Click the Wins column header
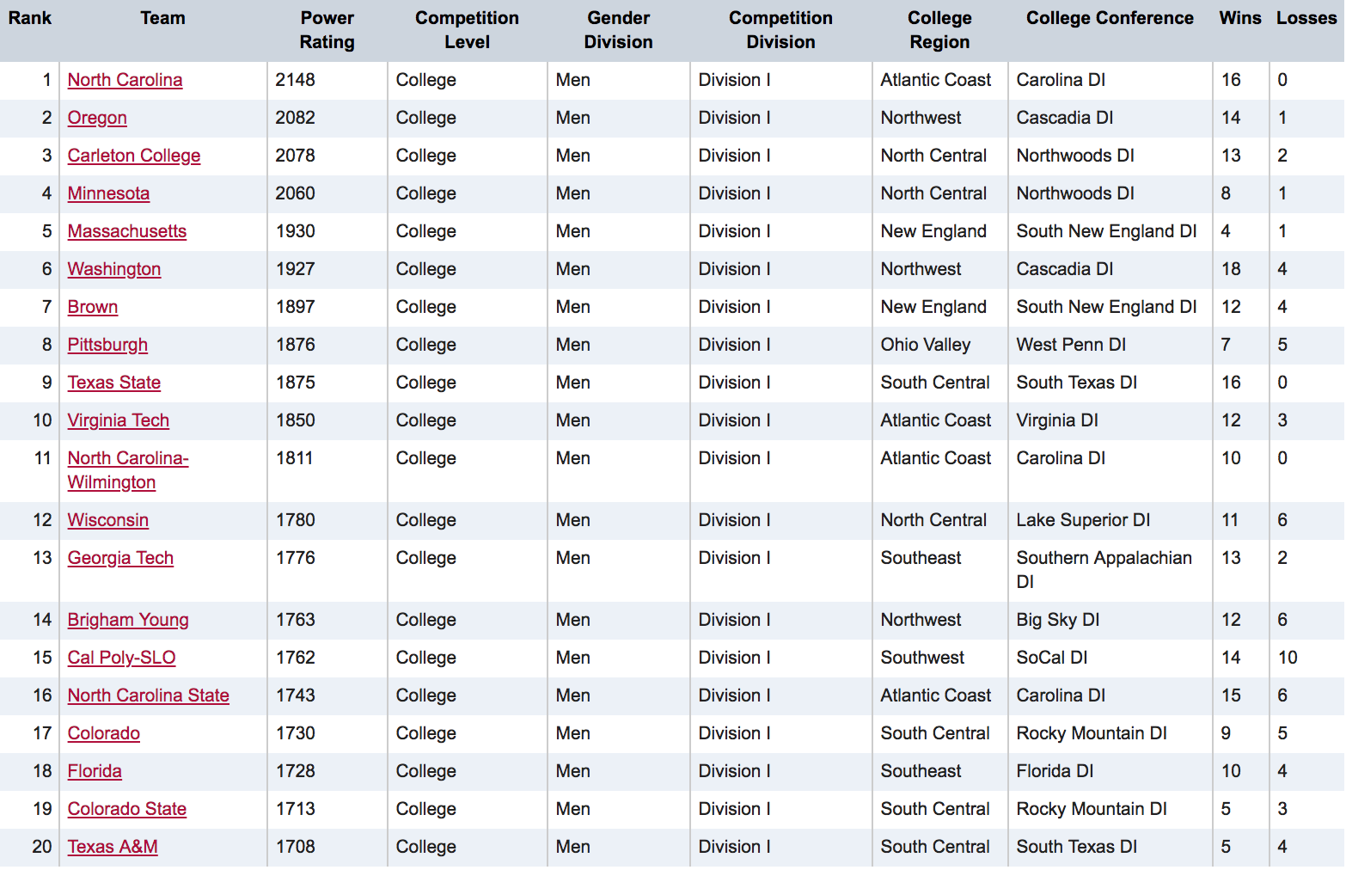Viewport: 1346px width, 870px height. click(1239, 18)
